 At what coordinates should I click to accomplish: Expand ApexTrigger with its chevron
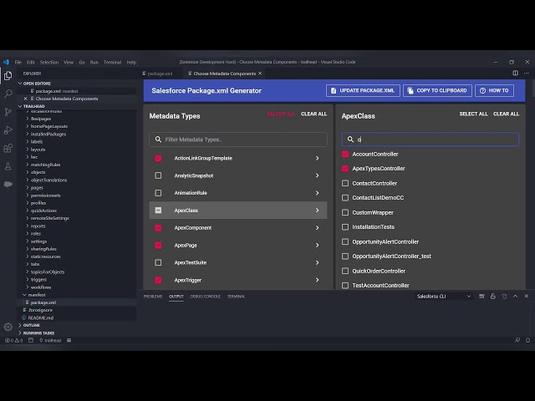click(x=318, y=280)
